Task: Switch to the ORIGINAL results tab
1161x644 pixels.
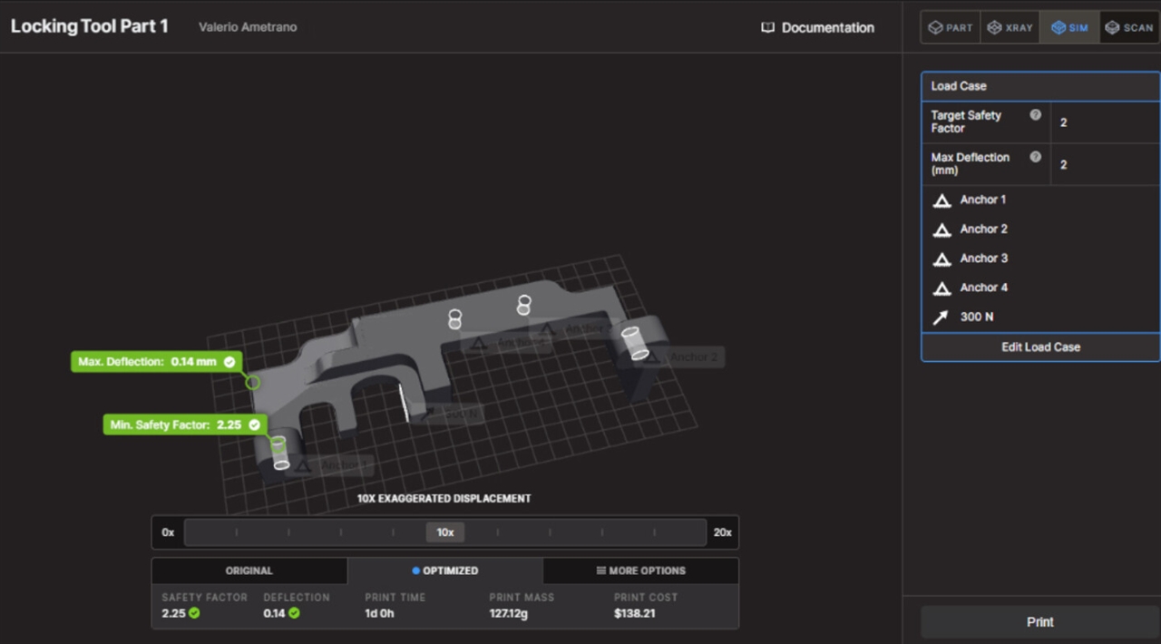Action: pyautogui.click(x=249, y=571)
